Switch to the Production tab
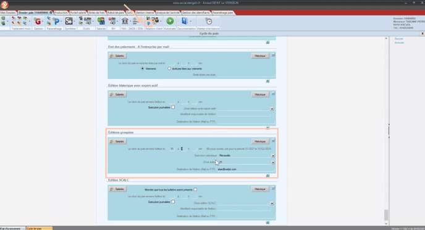The height and width of the screenshot is (230, 425). tap(61, 13)
